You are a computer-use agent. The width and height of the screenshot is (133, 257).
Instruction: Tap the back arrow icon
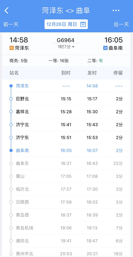click(x=6, y=10)
